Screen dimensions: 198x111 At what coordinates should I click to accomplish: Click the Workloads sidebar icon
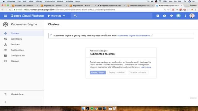6,39
